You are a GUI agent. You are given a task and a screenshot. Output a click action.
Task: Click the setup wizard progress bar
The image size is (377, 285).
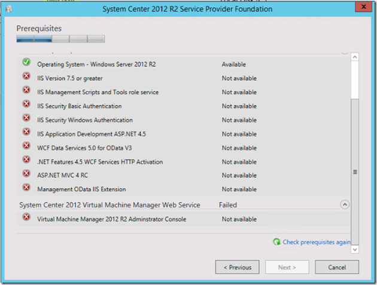point(60,39)
